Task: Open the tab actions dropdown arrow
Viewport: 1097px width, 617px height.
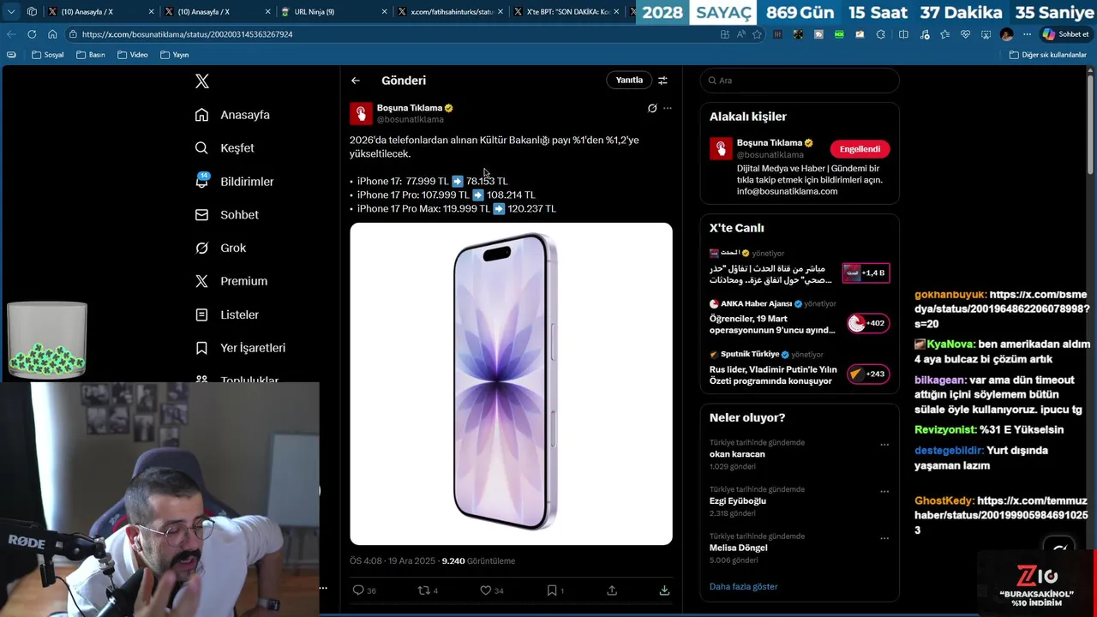Action: 11,12
